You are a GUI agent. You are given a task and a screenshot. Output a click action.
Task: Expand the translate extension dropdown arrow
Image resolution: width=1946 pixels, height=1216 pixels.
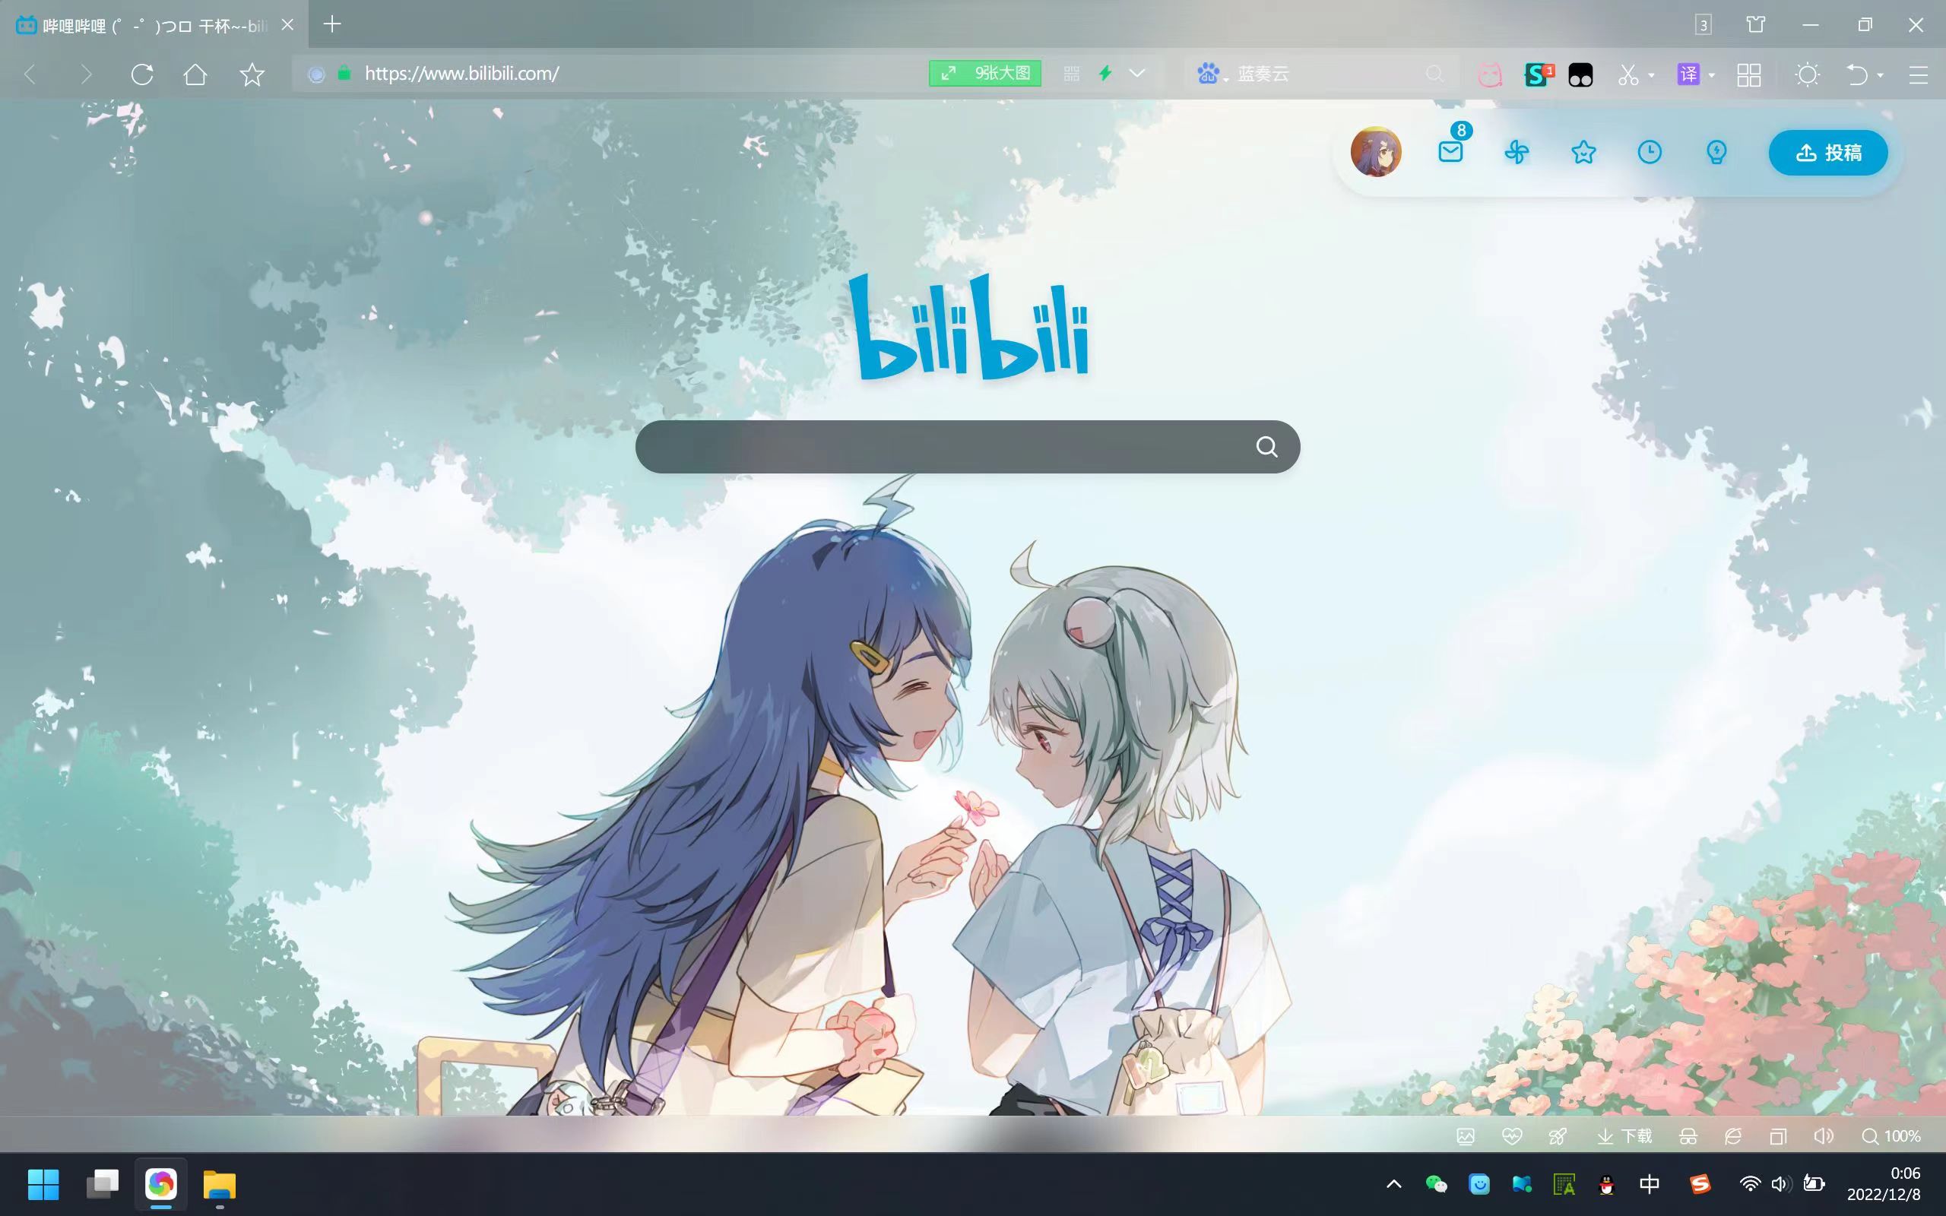(x=1711, y=74)
